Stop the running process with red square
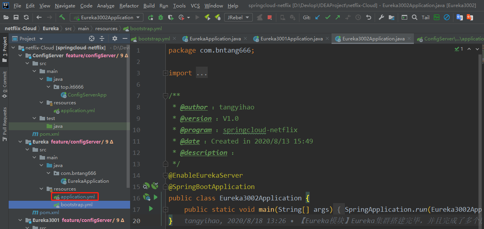Screen dimensions: 484x229 coord(270,17)
